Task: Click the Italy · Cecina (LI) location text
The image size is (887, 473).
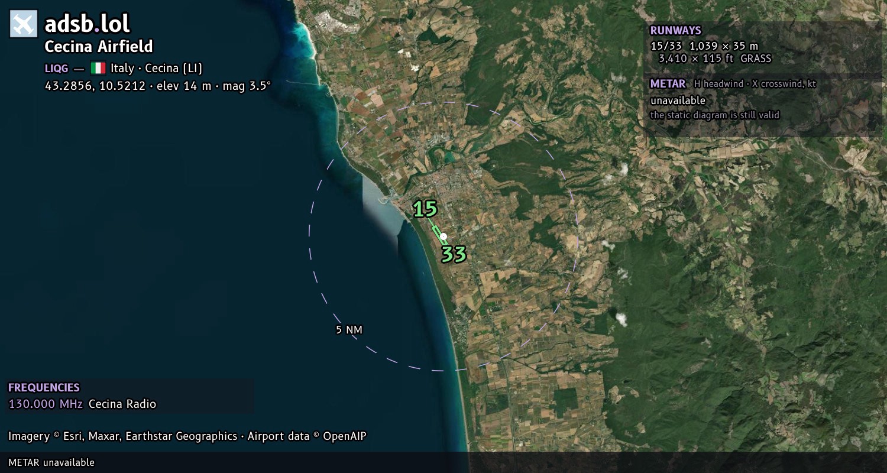Action: 156,69
